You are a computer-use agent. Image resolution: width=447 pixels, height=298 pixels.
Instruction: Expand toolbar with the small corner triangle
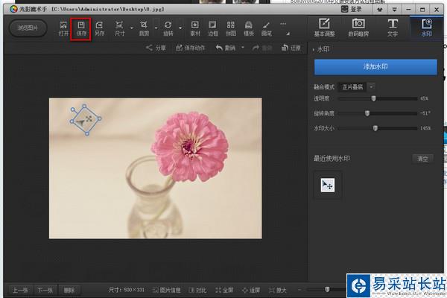click(288, 34)
